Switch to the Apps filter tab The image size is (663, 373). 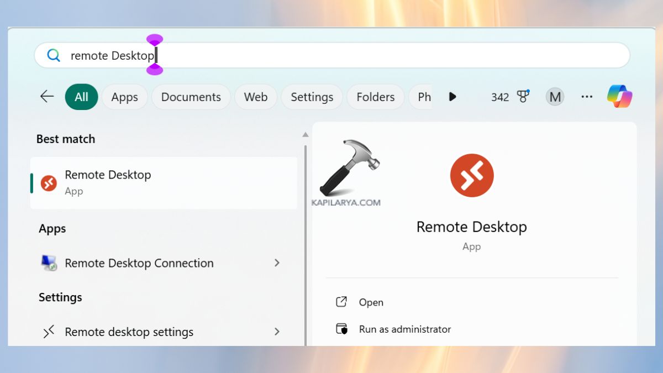(x=124, y=97)
